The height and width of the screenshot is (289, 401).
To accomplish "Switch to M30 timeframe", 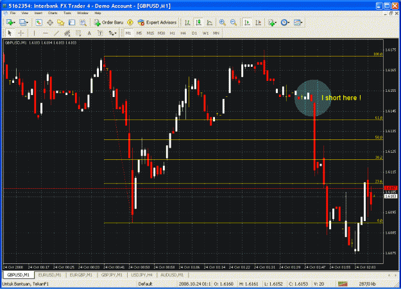I will coord(161,33).
